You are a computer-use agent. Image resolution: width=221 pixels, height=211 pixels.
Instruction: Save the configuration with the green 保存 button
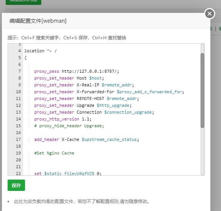tap(16, 185)
